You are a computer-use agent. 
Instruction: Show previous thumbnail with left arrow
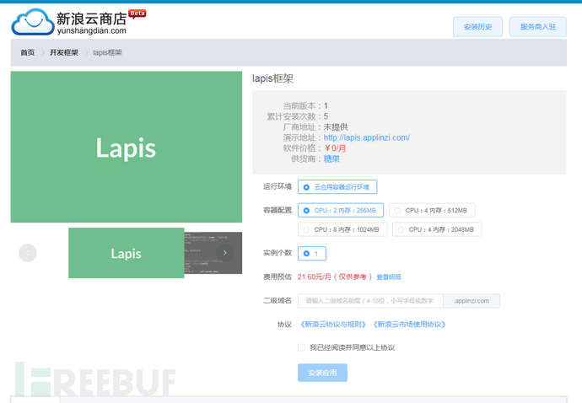[x=28, y=253]
